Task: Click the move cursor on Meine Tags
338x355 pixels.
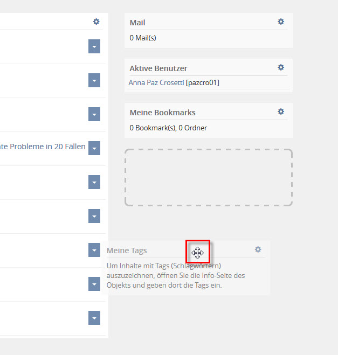Action: pyautogui.click(x=197, y=253)
